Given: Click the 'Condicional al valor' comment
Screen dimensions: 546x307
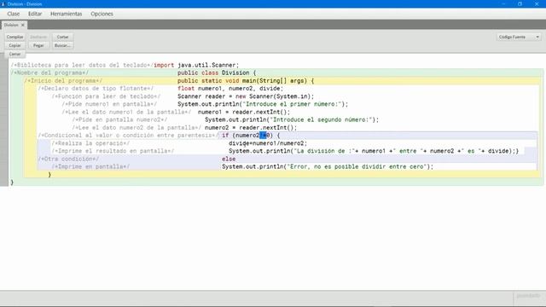Looking at the screenshot, I should tap(128, 136).
